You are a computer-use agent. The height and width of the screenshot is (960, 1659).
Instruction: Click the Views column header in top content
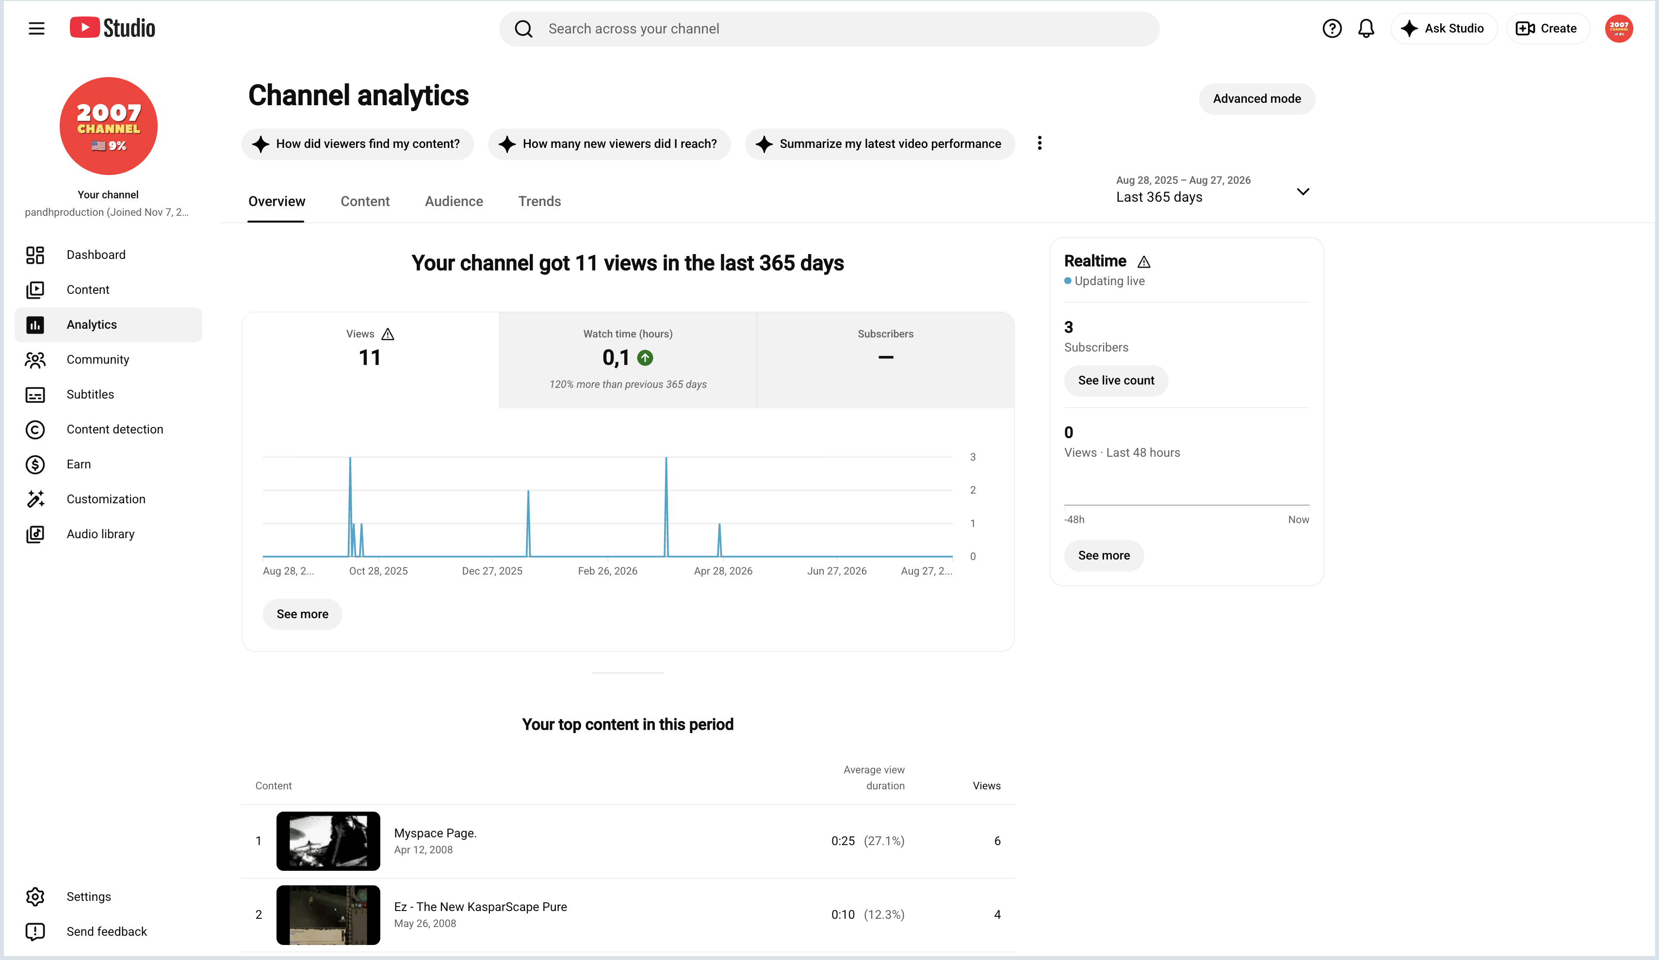[986, 785]
